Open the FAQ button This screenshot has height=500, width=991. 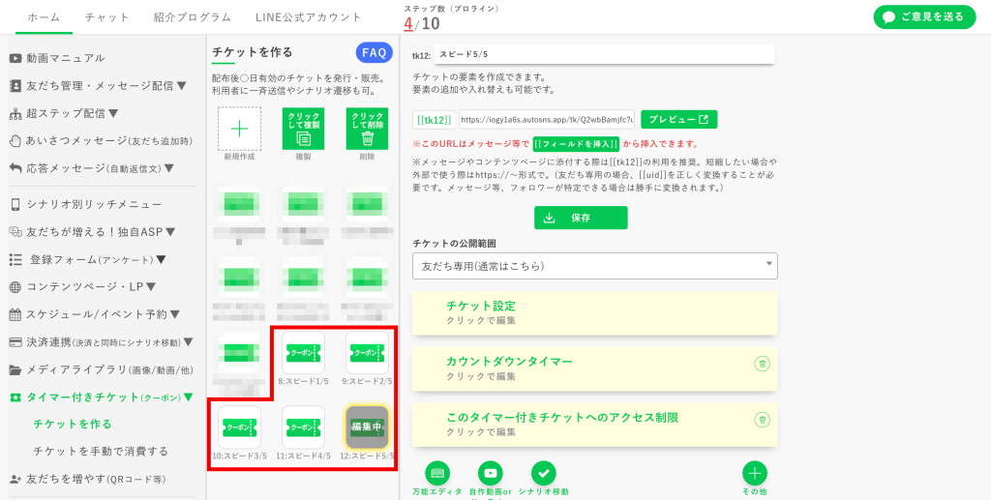pyautogui.click(x=375, y=53)
